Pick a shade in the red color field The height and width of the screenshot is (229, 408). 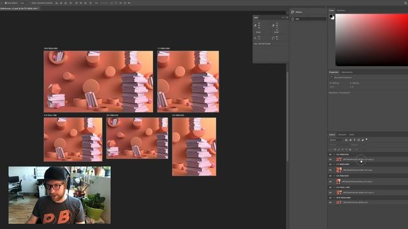click(x=372, y=39)
